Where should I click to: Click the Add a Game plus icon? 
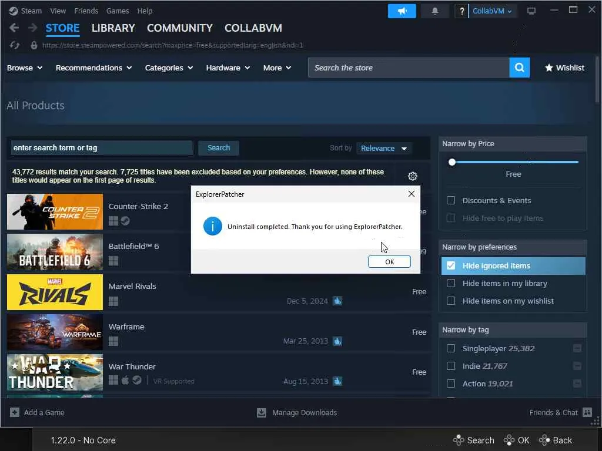15,412
